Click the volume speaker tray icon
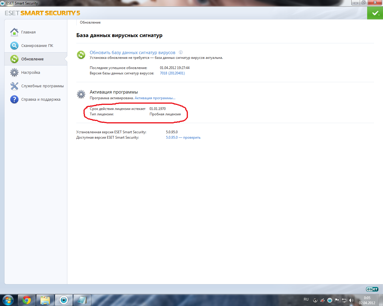383x306 pixels. pos(351,300)
